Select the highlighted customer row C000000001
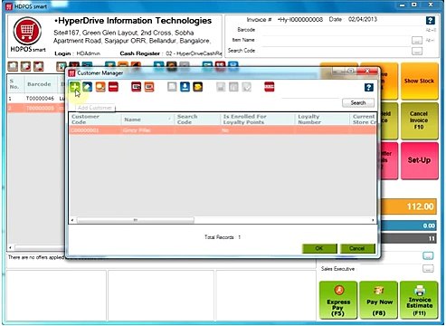 [x=223, y=130]
